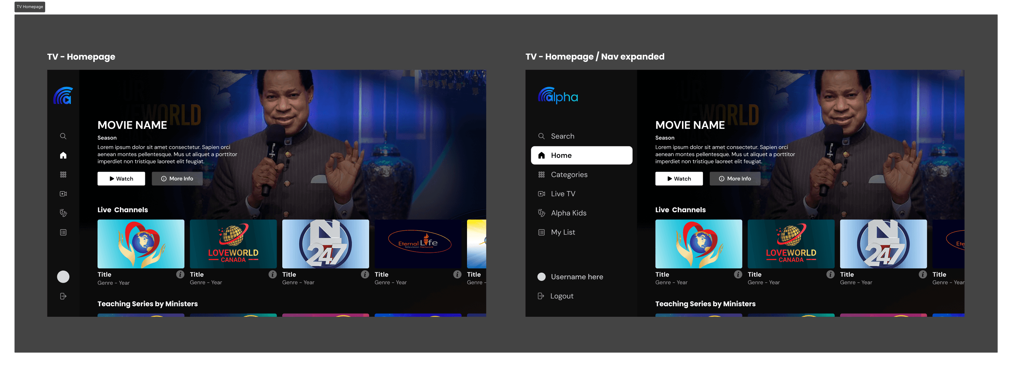
Task: Click the Alpha logo icon in collapsed sidebar
Action: coord(63,95)
